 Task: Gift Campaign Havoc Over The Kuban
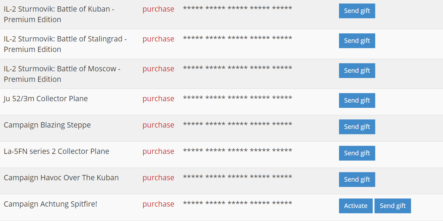(357, 180)
